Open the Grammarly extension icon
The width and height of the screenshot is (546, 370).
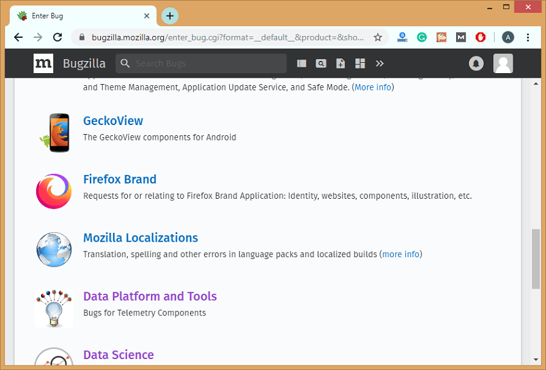(x=421, y=37)
